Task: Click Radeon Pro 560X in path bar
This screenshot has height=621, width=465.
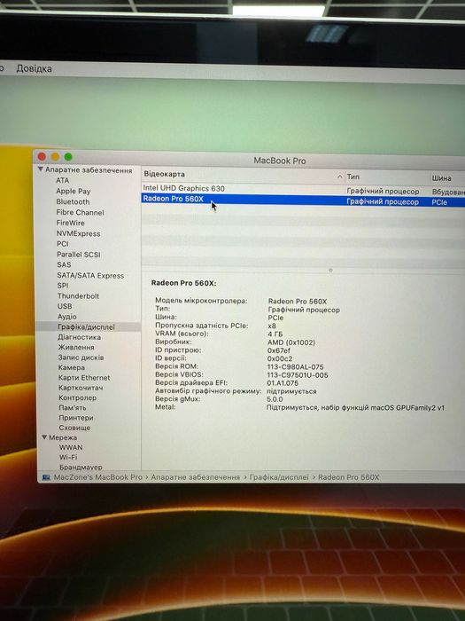Action: tap(348, 477)
